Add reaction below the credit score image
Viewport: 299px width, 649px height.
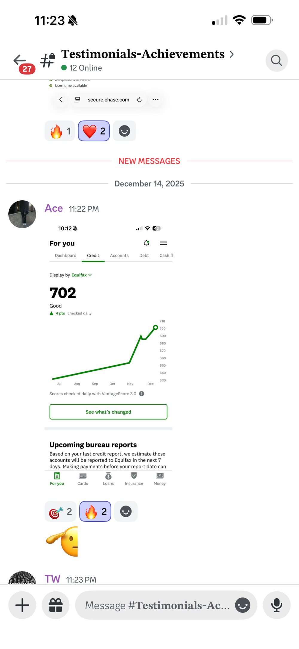126,511
